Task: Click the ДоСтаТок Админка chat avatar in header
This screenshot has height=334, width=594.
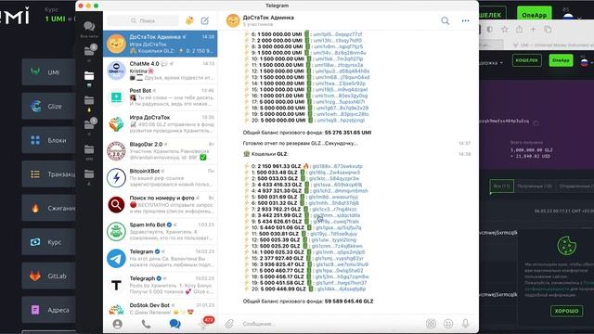Action: point(233,20)
